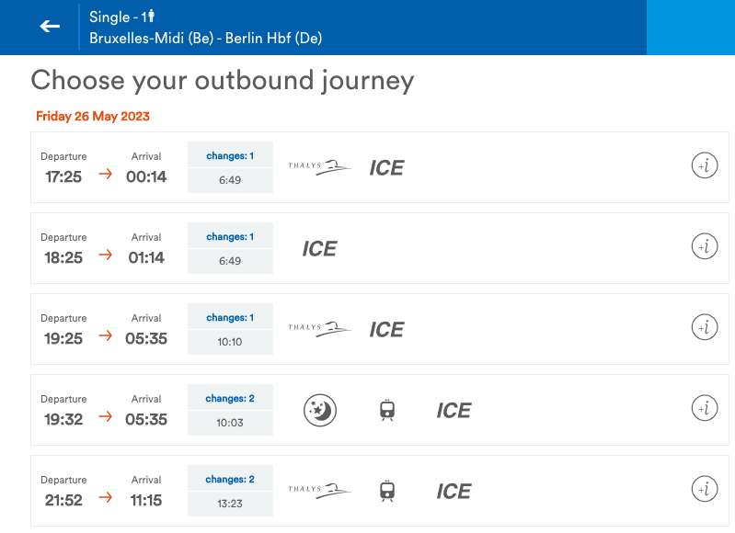735x533 pixels.
Task: View info for the 19:32 night train
Action: pyautogui.click(x=704, y=409)
